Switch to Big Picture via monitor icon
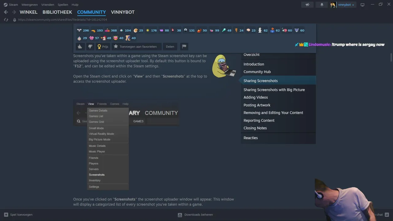393x221 pixels. pos(362,5)
